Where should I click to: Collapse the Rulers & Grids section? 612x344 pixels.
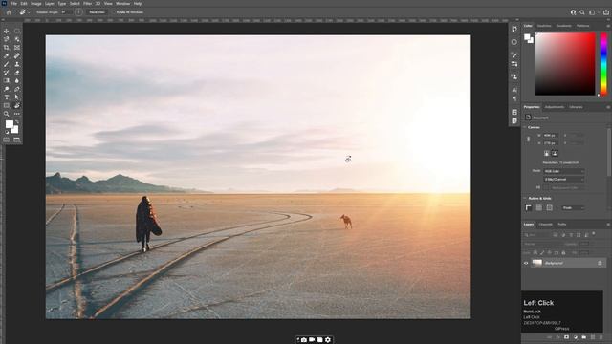[525, 198]
